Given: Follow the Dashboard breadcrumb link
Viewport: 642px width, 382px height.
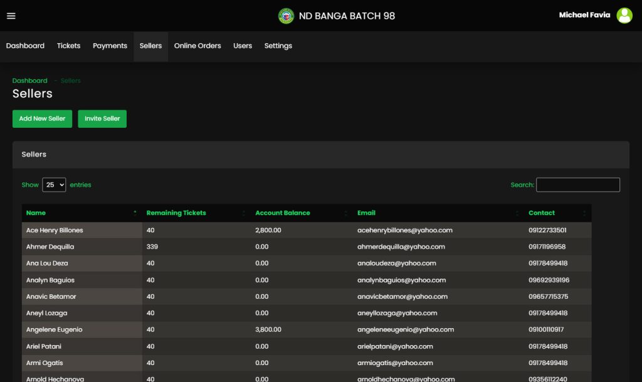Looking at the screenshot, I should 29,81.
